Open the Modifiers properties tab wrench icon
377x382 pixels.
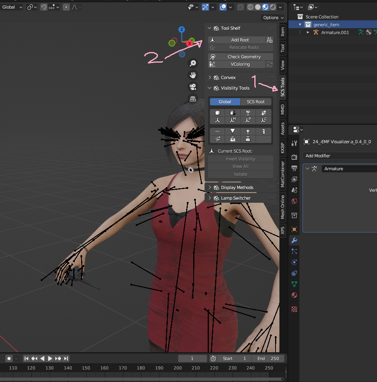pyautogui.click(x=294, y=240)
